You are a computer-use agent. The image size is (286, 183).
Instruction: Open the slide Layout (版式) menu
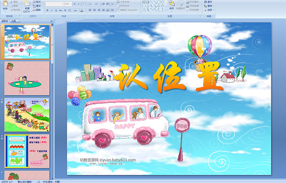(x=38, y=2)
